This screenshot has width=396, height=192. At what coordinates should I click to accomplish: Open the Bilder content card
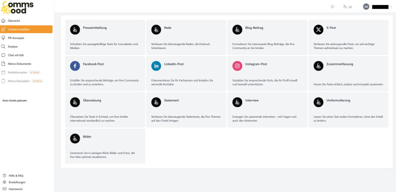[105, 146]
